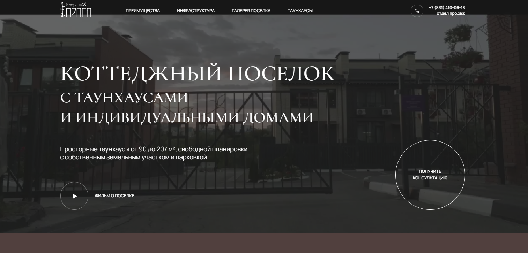The width and height of the screenshot is (528, 253).
Task: Click the phone icon in header
Action: click(x=417, y=11)
